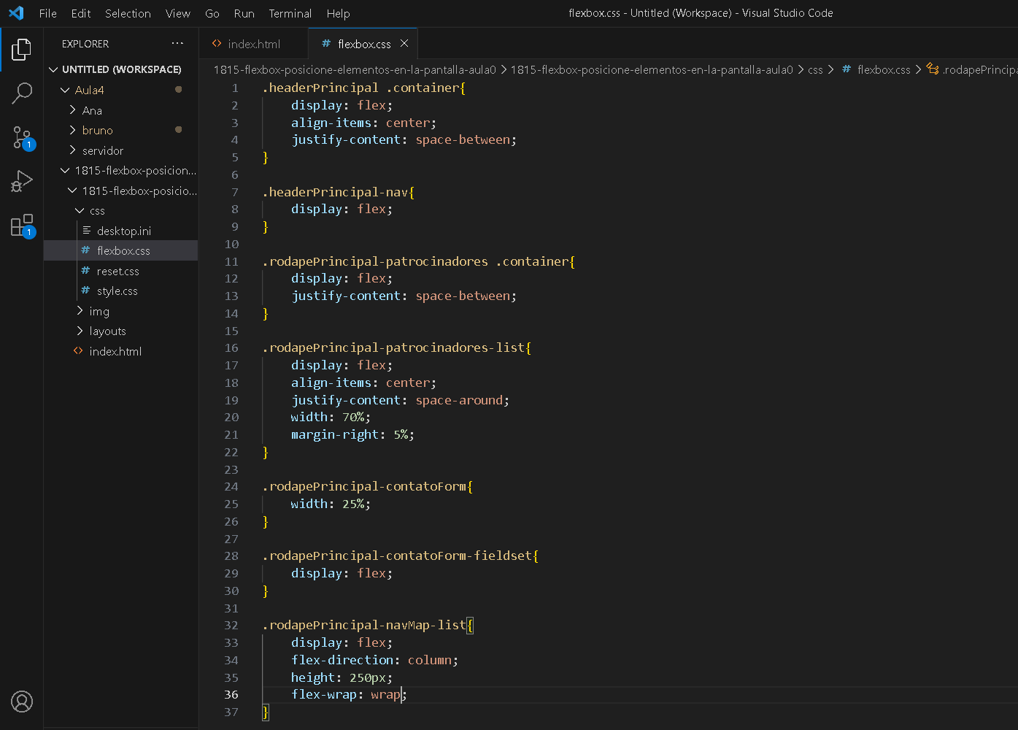Viewport: 1018px width, 730px height.
Task: Click the desktop.ini file icon
Action: point(87,231)
